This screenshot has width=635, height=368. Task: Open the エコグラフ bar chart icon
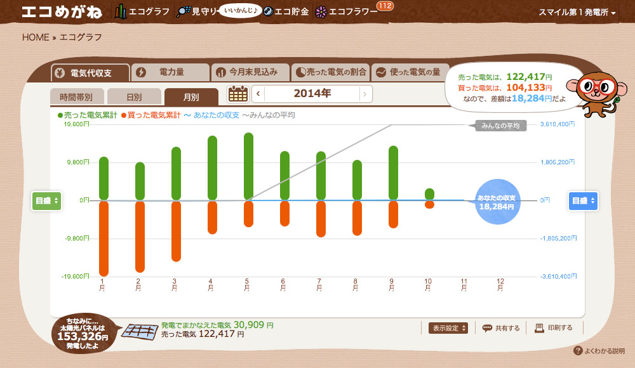[x=120, y=12]
